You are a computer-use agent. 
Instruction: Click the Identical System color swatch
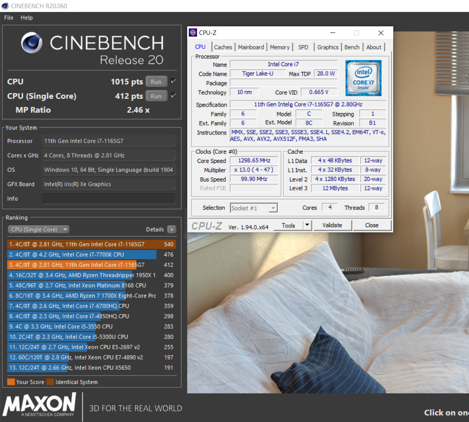[50, 382]
